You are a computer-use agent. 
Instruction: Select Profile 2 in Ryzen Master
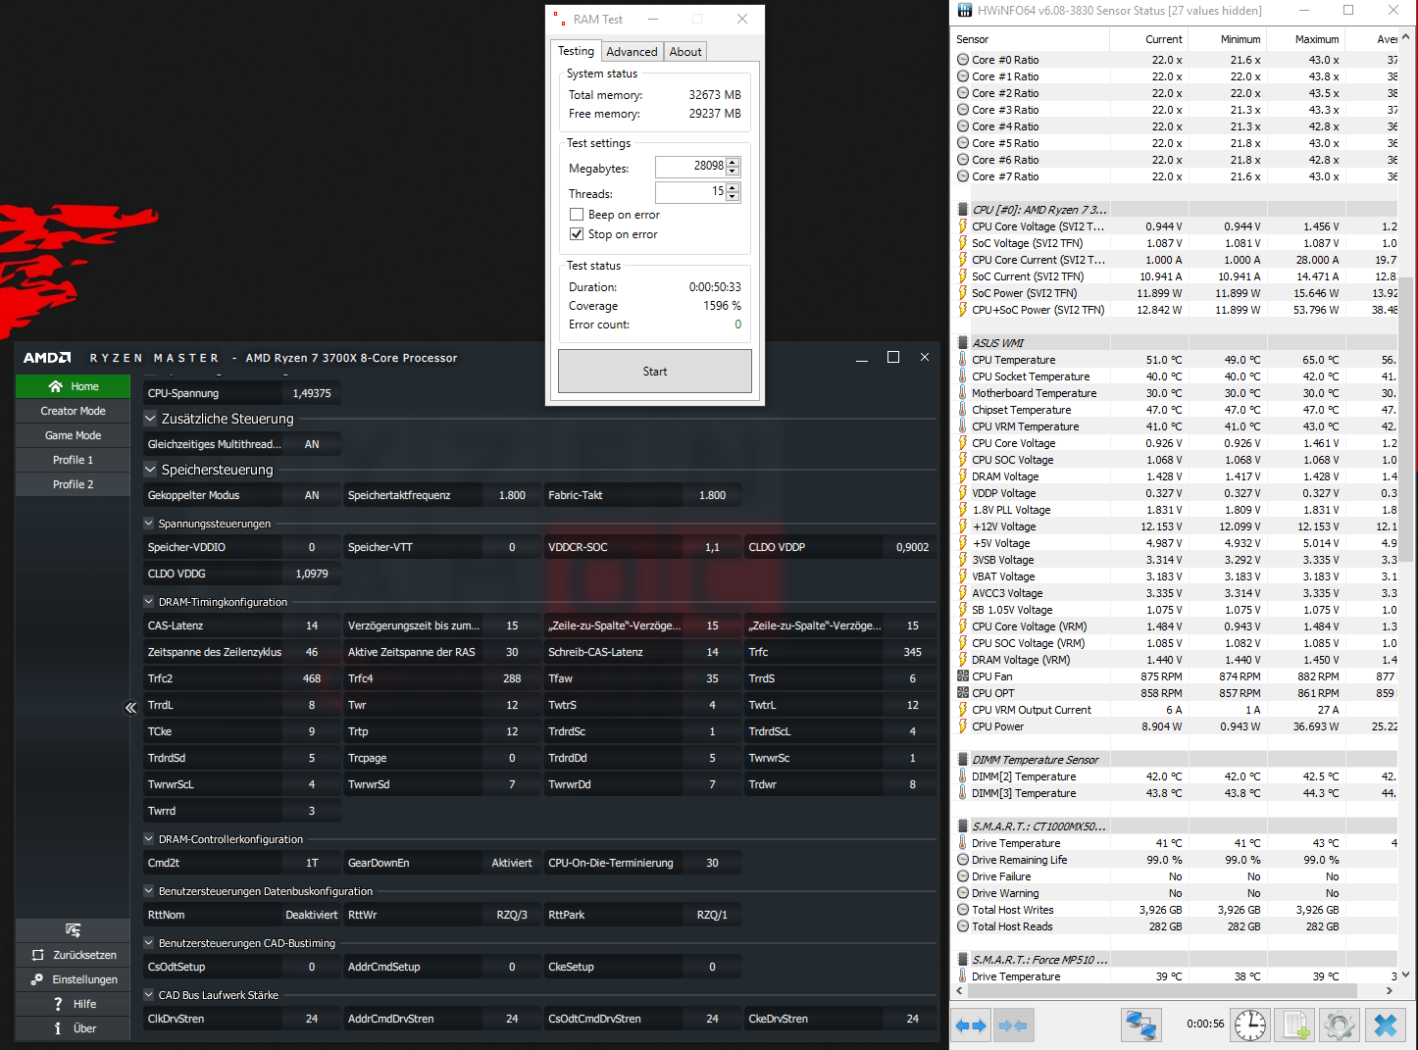[x=73, y=484]
